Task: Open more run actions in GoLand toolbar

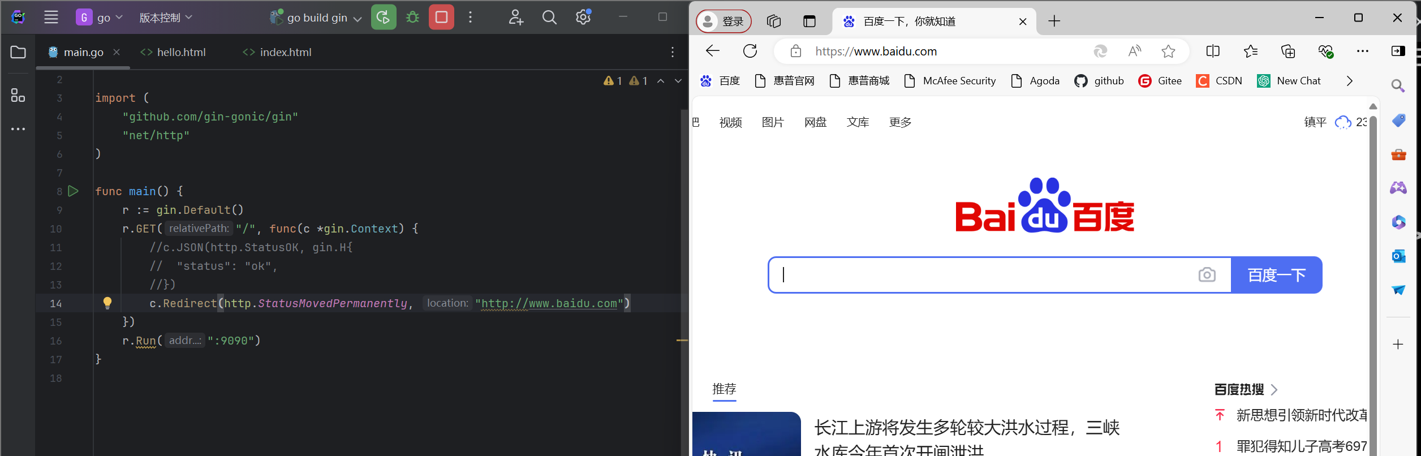Action: click(470, 18)
